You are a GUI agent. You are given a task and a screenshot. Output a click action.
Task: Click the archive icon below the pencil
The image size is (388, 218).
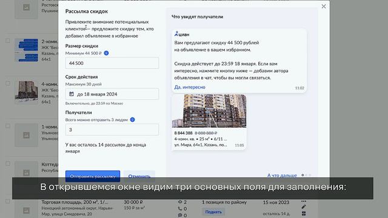(x=304, y=213)
